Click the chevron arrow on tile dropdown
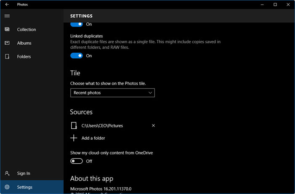This screenshot has height=194, width=295. (150, 93)
